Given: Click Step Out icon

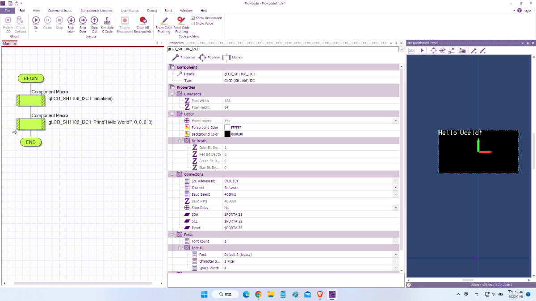Looking at the screenshot, I should [94, 20].
